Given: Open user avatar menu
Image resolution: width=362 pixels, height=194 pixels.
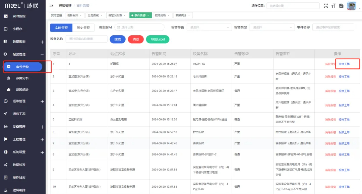Looking at the screenshot, I should (351, 6).
